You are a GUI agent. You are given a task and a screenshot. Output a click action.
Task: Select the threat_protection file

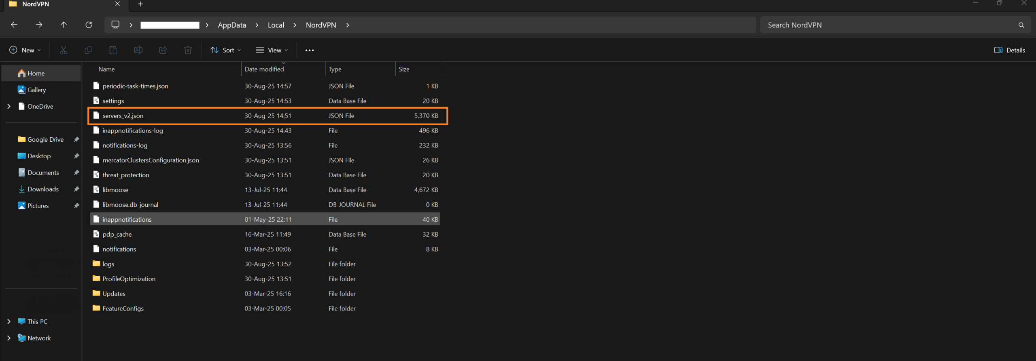(265, 175)
